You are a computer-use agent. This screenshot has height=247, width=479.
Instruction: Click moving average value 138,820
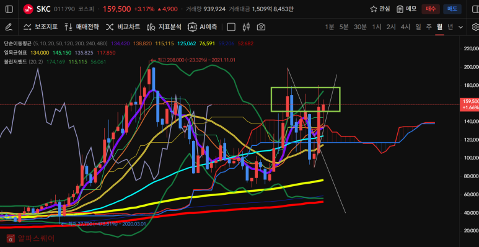click(142, 43)
